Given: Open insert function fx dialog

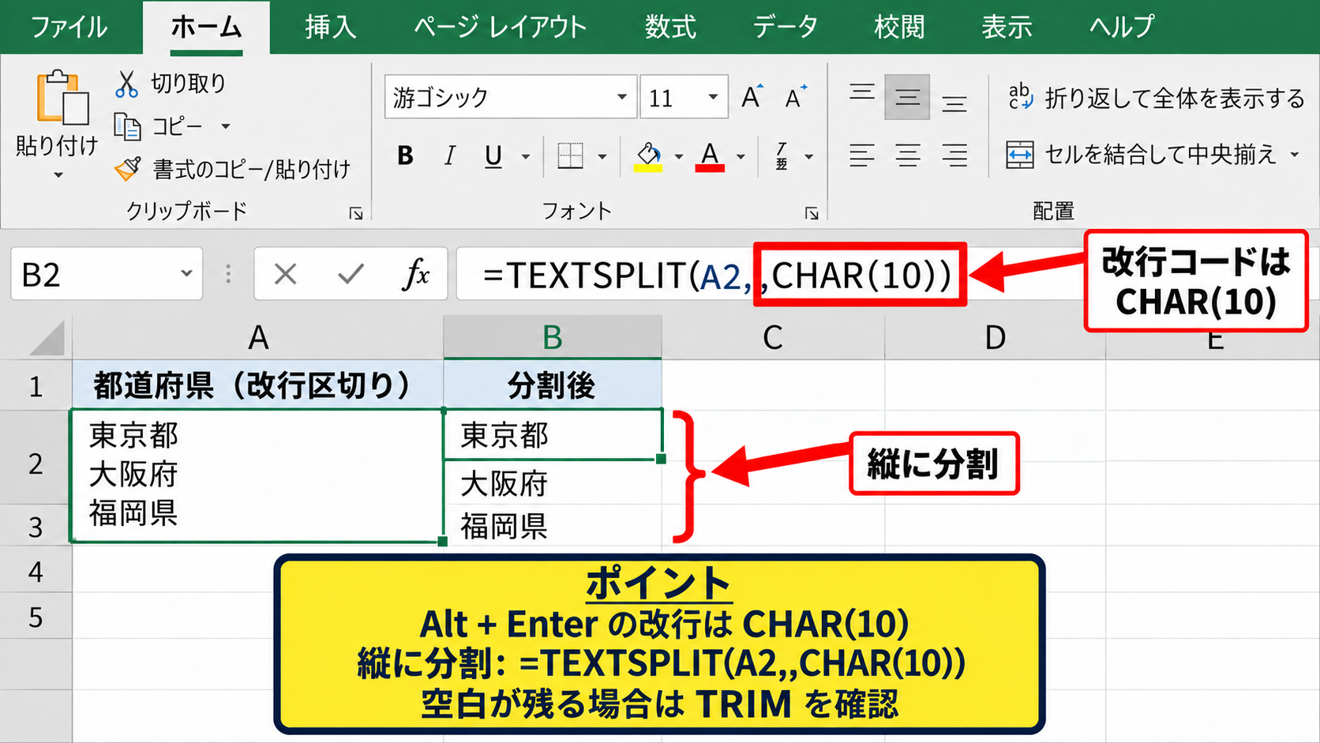Looking at the screenshot, I should tap(416, 275).
